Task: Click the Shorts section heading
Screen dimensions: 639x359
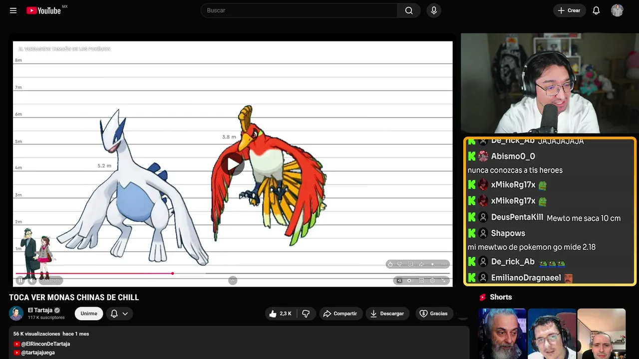Action: point(501,297)
